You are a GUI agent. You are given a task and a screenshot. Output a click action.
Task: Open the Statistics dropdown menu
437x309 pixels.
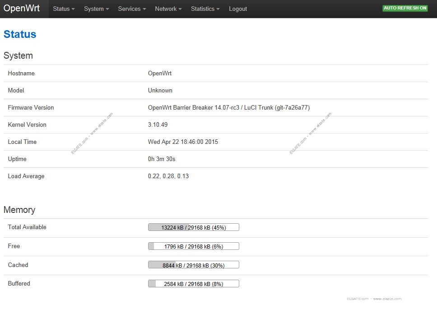205,9
